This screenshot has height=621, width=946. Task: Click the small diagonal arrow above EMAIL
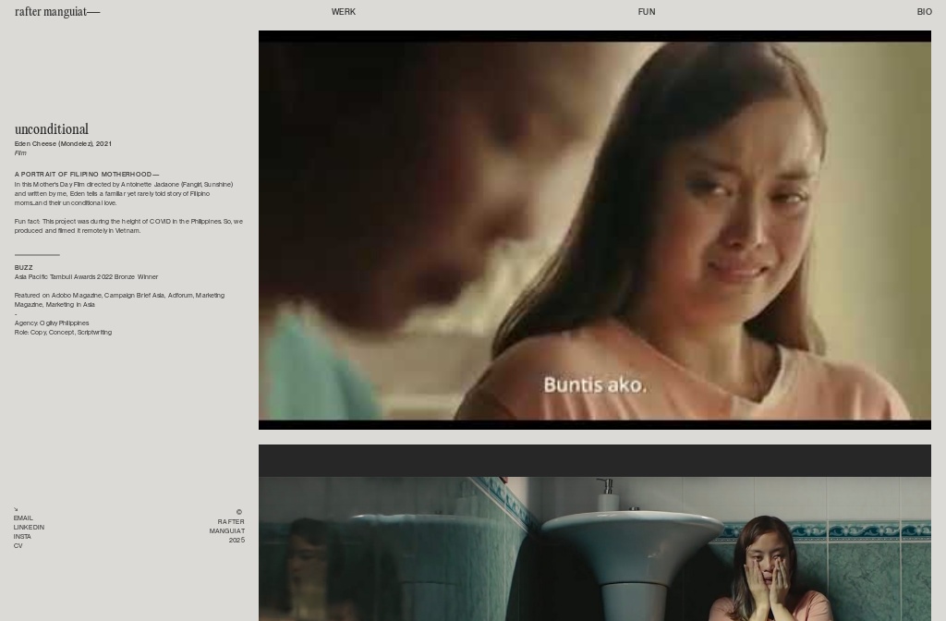(x=16, y=509)
